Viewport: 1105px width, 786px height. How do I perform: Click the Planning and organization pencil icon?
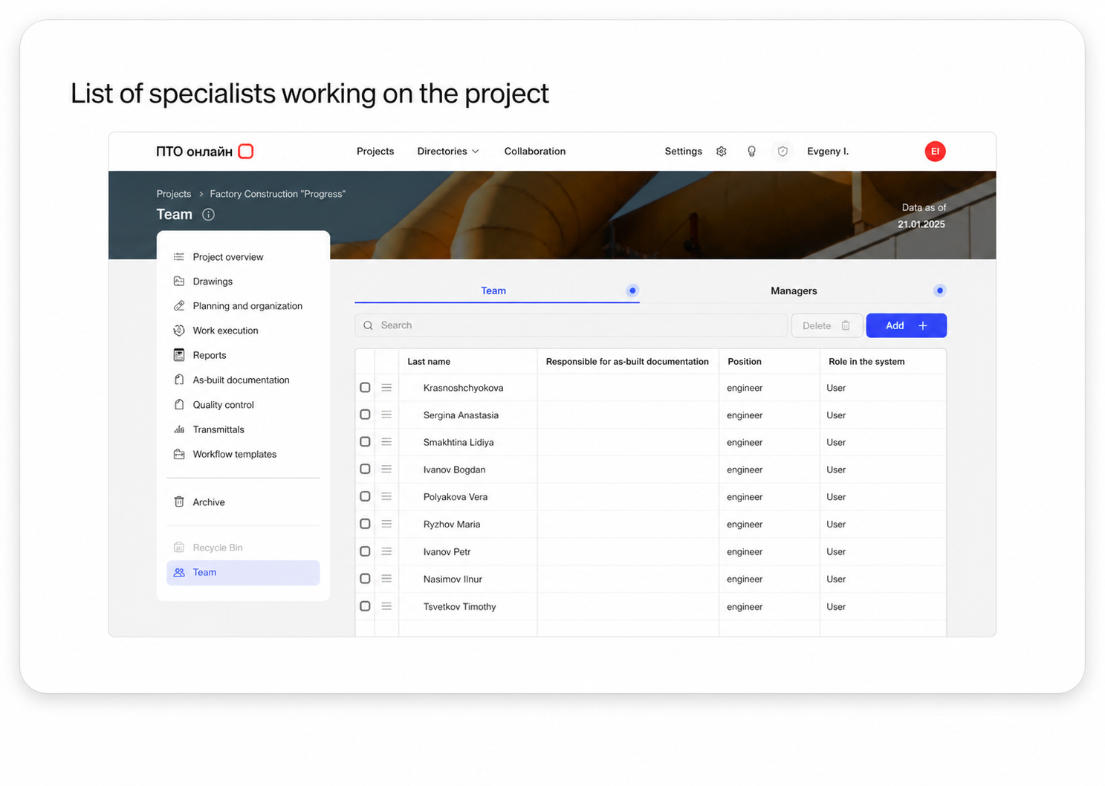(x=179, y=306)
